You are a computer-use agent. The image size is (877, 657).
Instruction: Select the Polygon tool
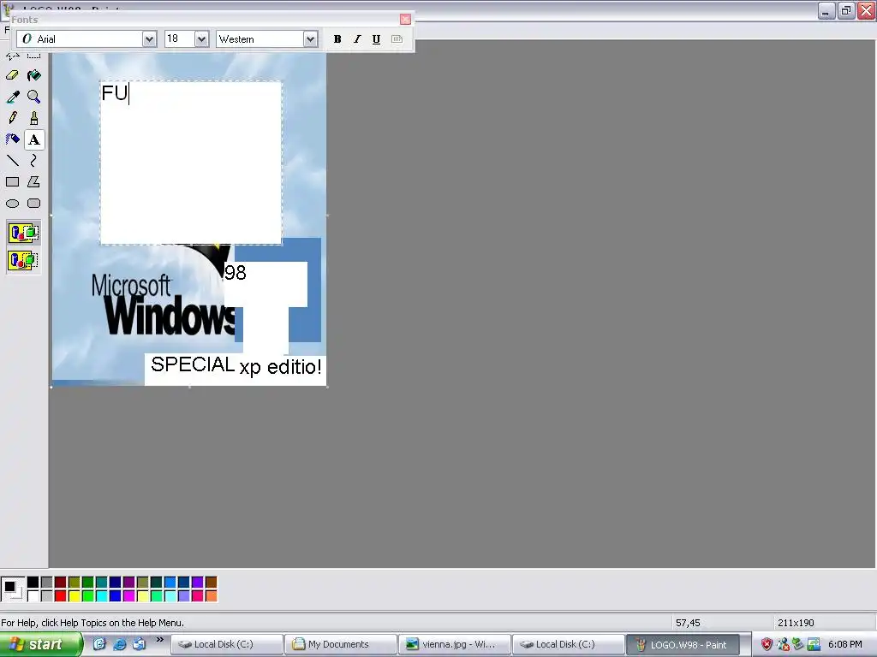(x=34, y=182)
